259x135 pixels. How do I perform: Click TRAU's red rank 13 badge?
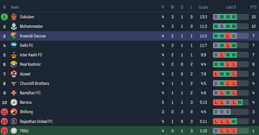pos(5,131)
